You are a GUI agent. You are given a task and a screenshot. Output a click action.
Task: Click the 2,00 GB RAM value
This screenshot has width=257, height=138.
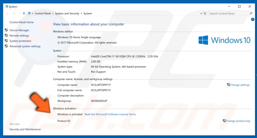95,62
